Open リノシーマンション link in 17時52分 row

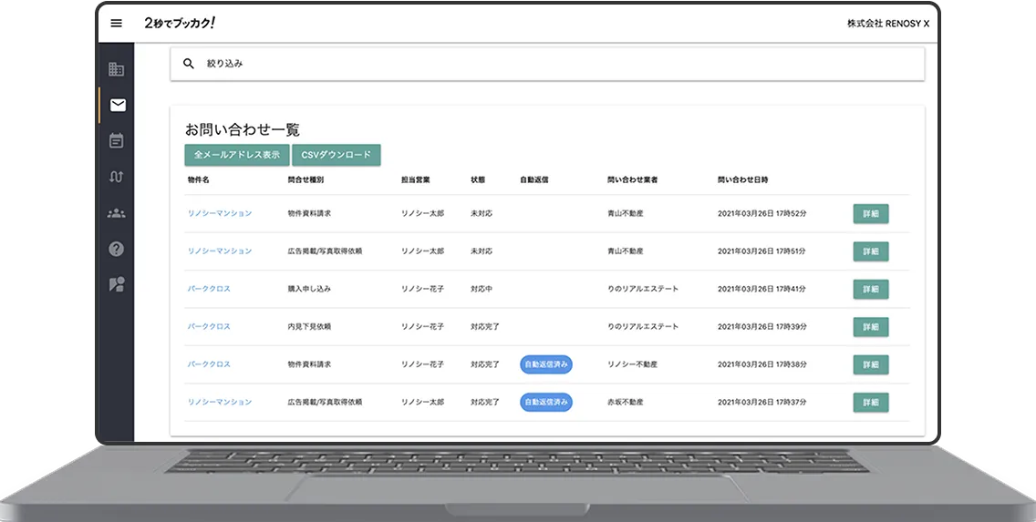coord(220,214)
